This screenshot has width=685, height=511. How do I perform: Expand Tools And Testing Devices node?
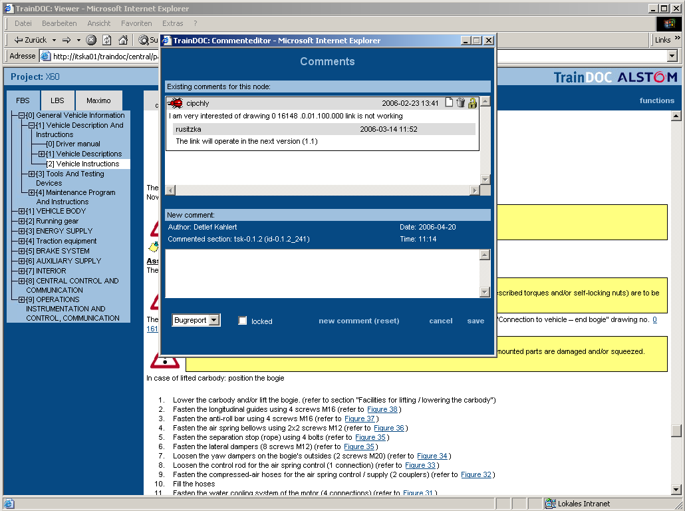31,174
